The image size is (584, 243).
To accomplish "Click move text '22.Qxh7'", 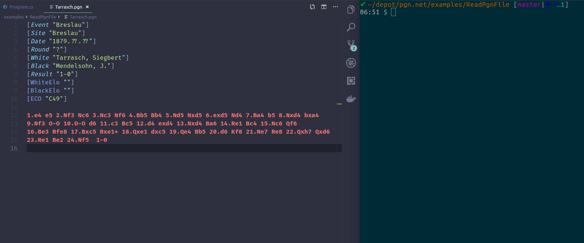I will pyautogui.click(x=299, y=132).
